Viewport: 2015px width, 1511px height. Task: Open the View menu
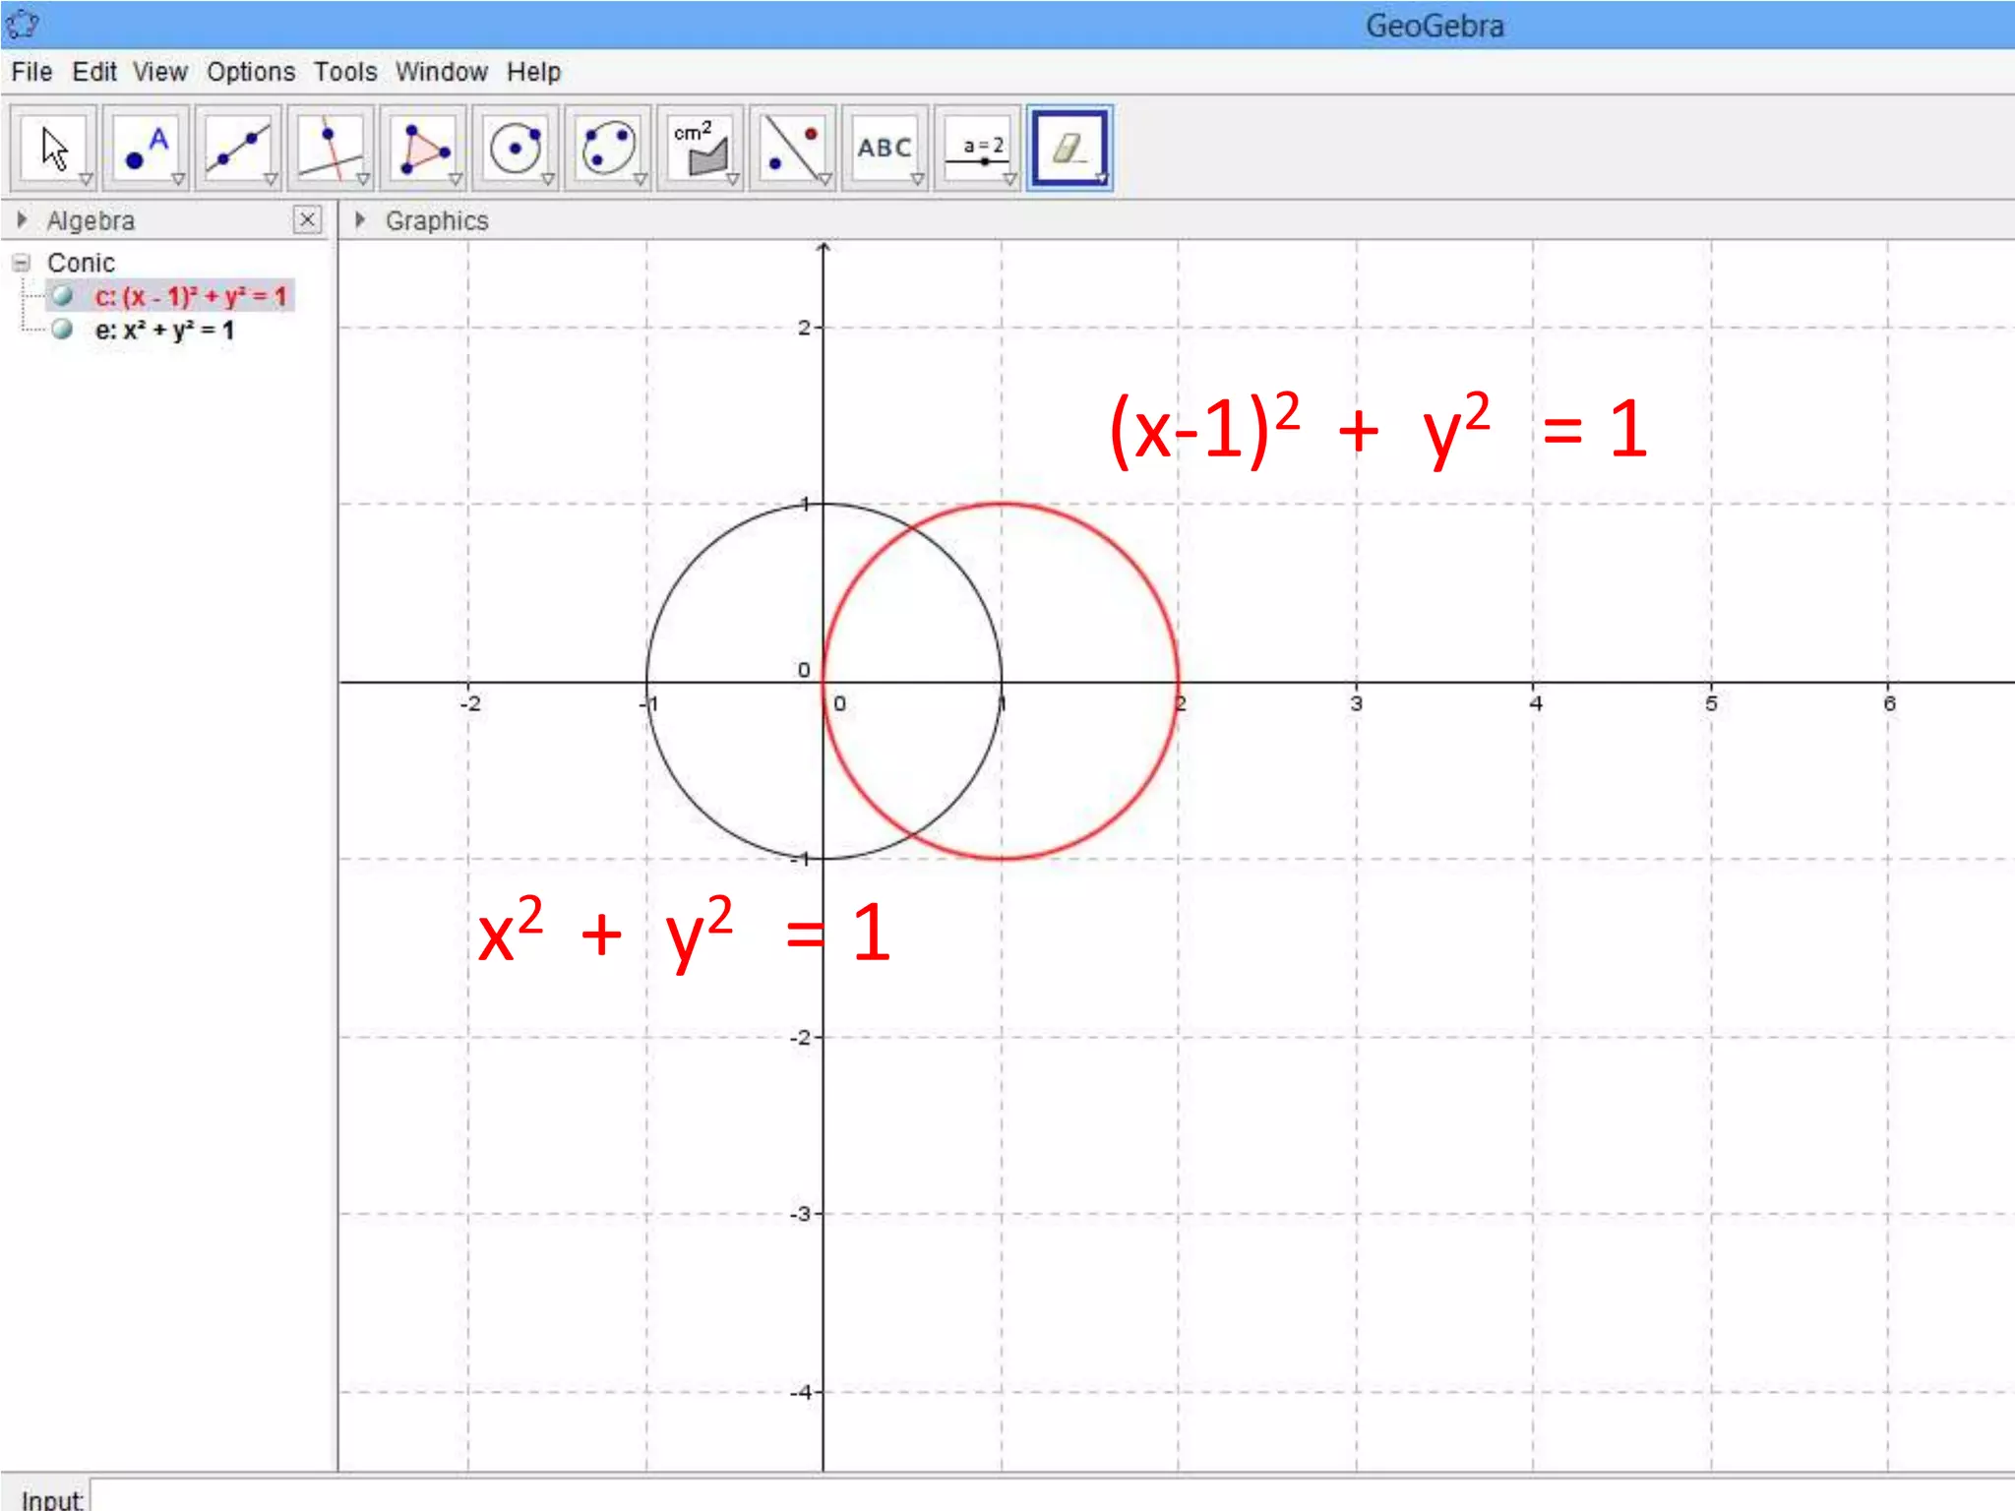(x=159, y=72)
